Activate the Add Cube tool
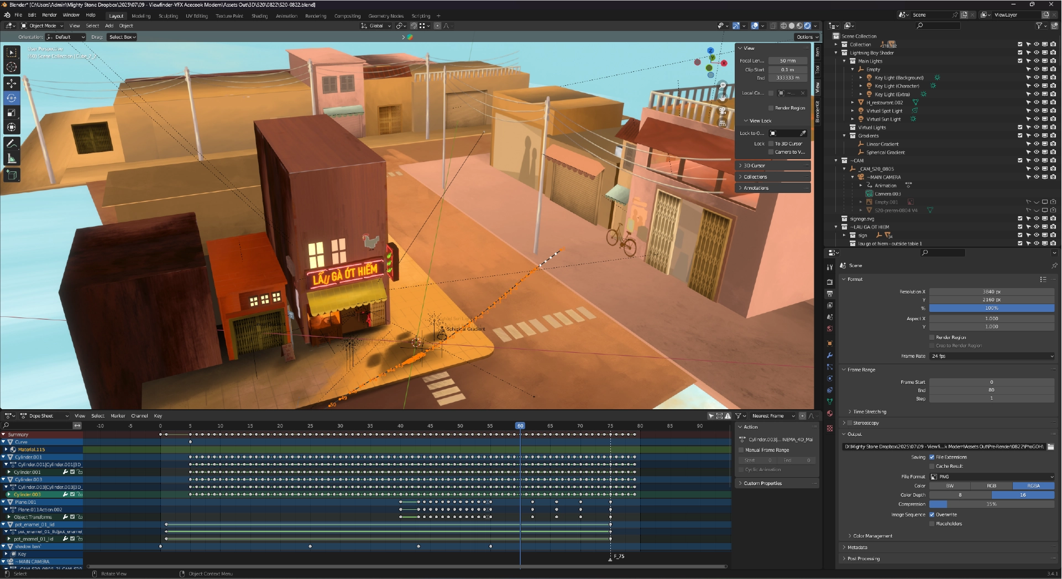The width and height of the screenshot is (1062, 579). [x=12, y=175]
